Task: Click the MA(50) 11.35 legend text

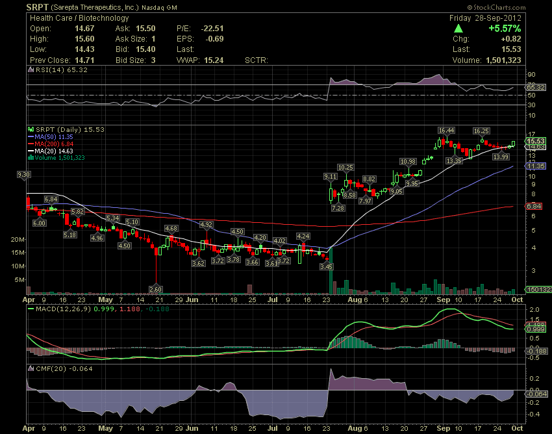Action: click(x=54, y=137)
